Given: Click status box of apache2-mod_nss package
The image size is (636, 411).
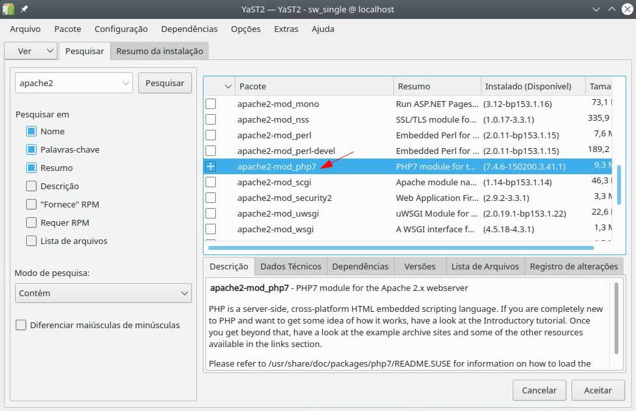Looking at the screenshot, I should 211,119.
